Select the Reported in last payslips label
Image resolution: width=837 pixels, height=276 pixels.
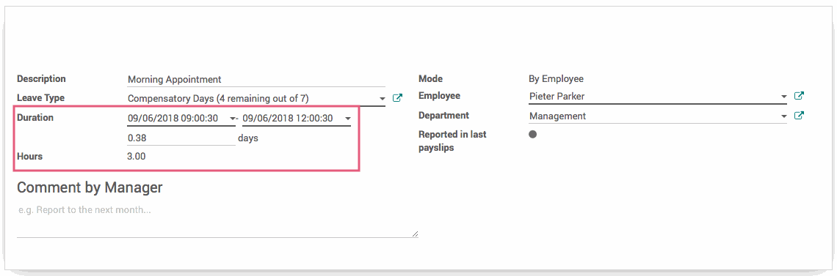pos(453,141)
